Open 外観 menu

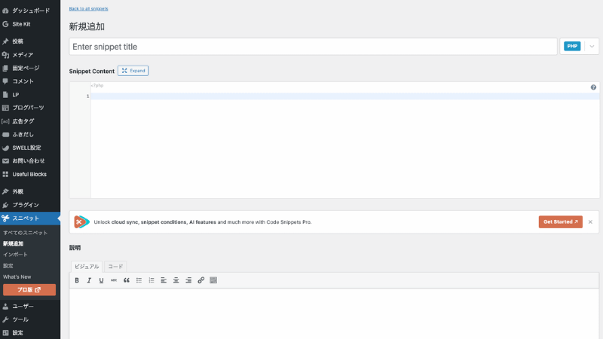click(x=30, y=191)
